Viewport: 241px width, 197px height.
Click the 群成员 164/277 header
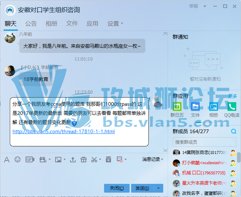click(x=191, y=131)
